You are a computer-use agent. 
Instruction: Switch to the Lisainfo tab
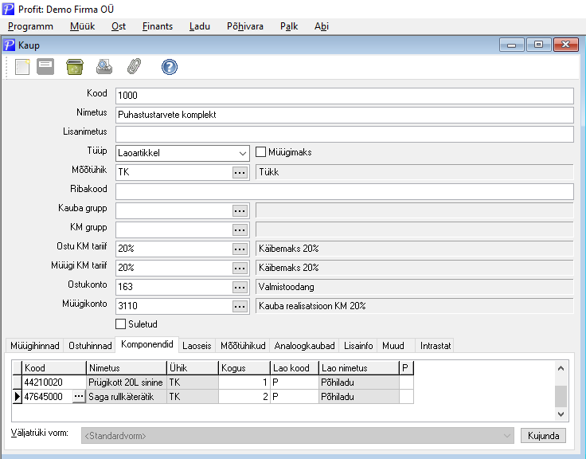click(x=358, y=346)
